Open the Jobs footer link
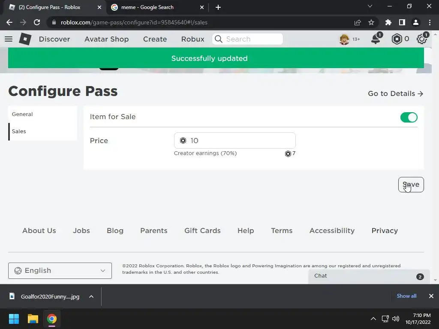This screenshot has width=439, height=329. tap(81, 230)
